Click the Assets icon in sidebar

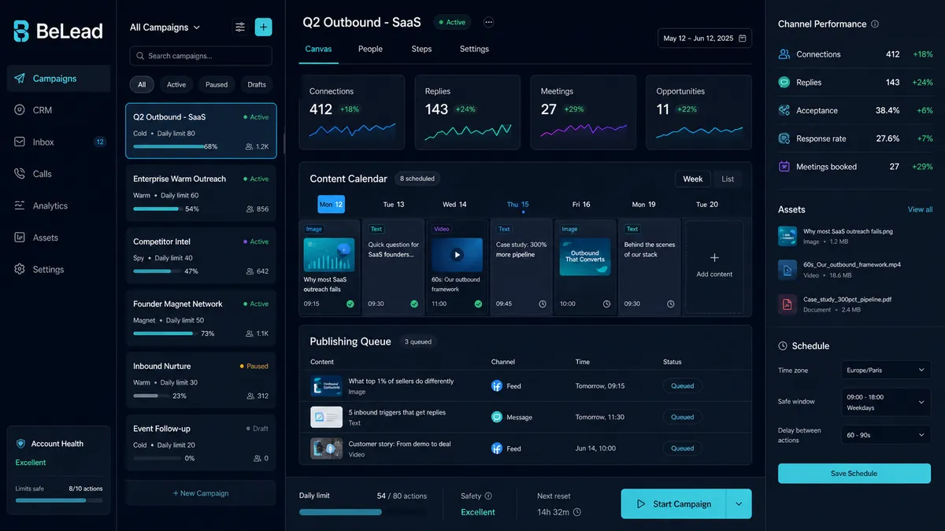(20, 238)
